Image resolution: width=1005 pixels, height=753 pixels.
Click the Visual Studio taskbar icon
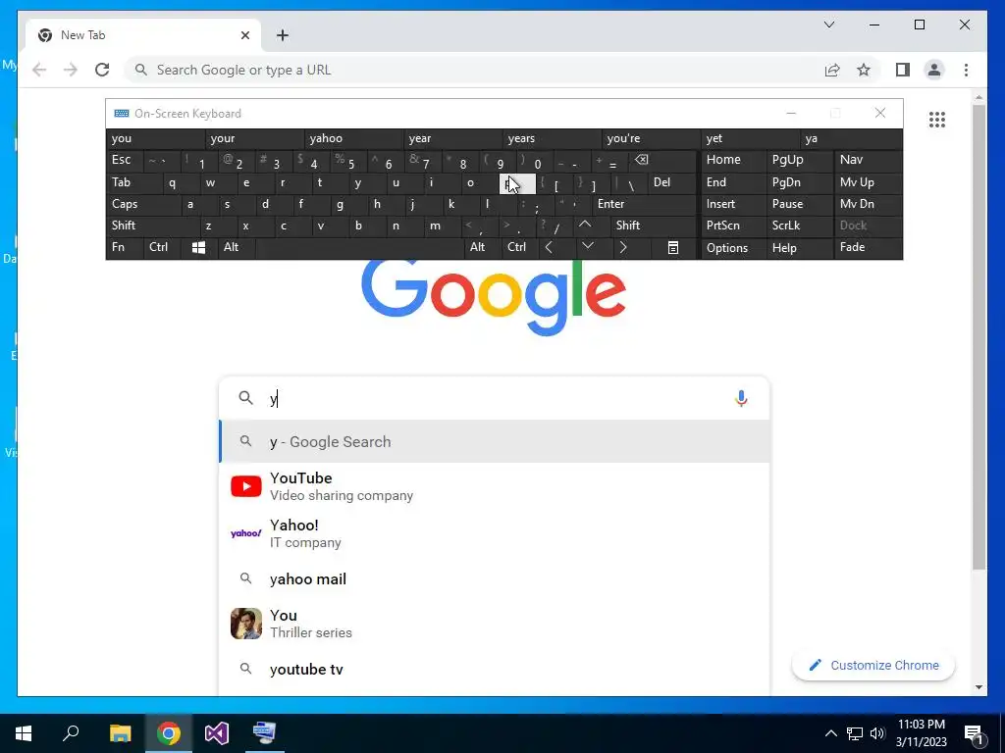tap(217, 733)
